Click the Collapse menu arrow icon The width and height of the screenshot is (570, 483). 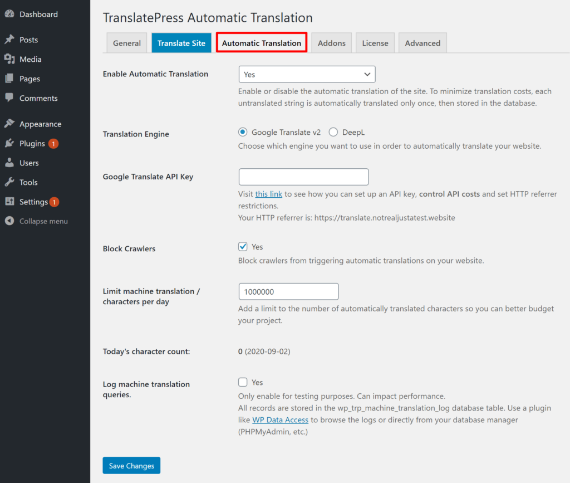[x=9, y=221]
